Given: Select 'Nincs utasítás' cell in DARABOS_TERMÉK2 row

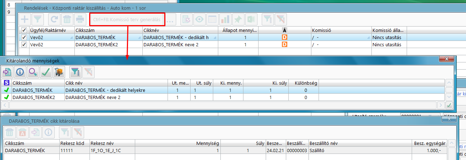Looking at the screenshot, I should tap(389, 44).
